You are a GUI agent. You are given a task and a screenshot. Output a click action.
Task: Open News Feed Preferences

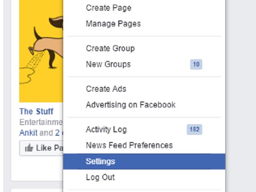(129, 145)
